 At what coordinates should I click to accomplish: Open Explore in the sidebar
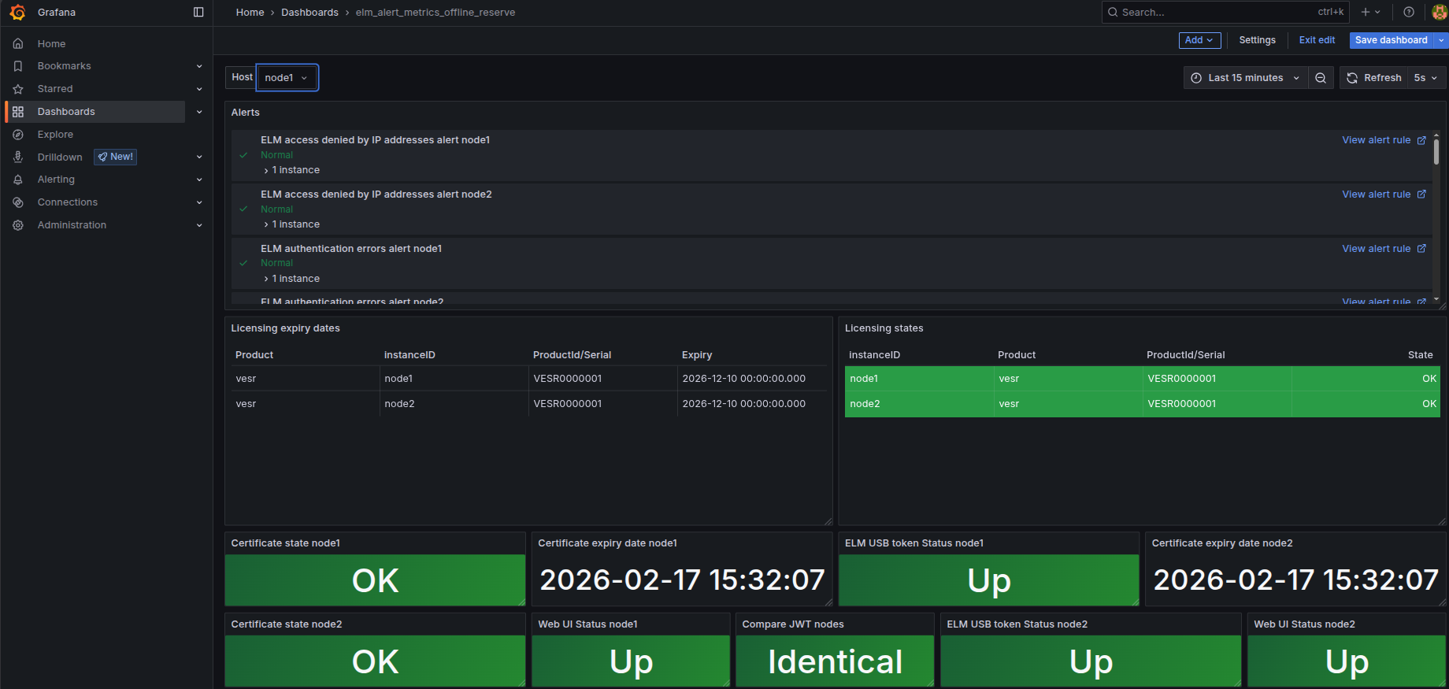coord(55,135)
